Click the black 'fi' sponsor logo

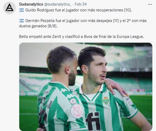click(93, 121)
